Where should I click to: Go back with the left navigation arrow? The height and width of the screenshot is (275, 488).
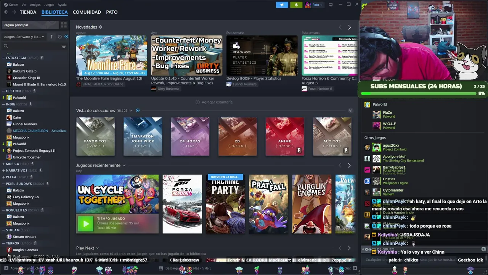pyautogui.click(x=6, y=12)
